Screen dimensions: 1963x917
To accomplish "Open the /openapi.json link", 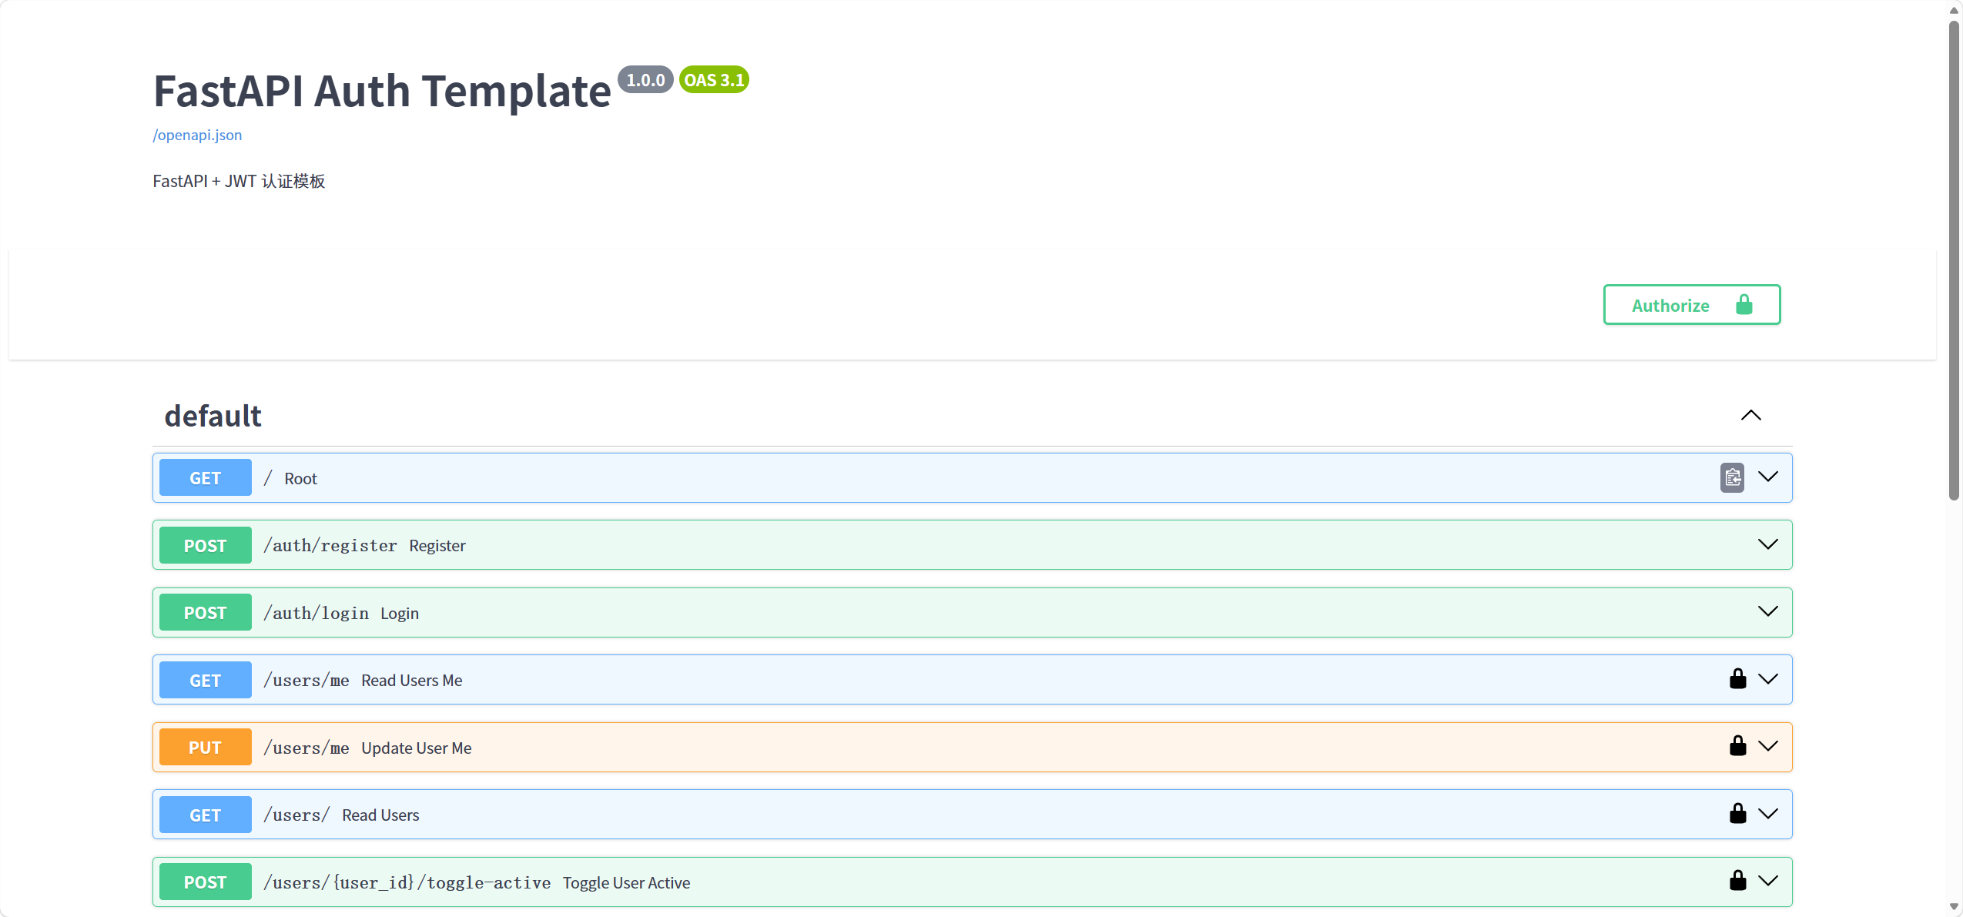I will tap(197, 135).
